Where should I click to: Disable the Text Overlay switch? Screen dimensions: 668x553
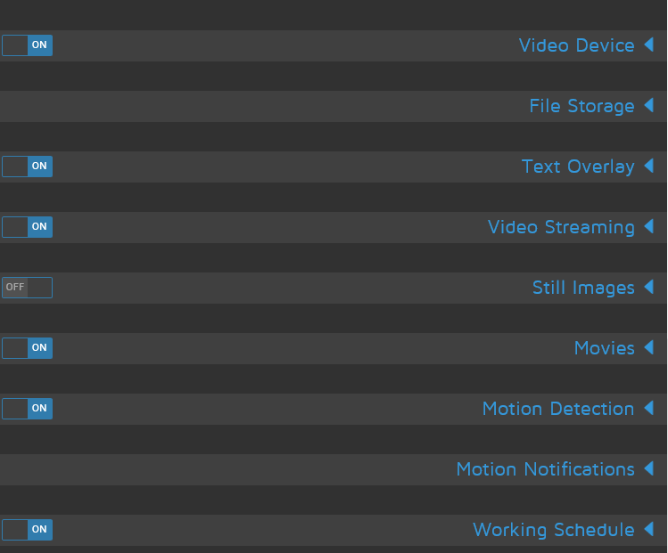coord(27,167)
